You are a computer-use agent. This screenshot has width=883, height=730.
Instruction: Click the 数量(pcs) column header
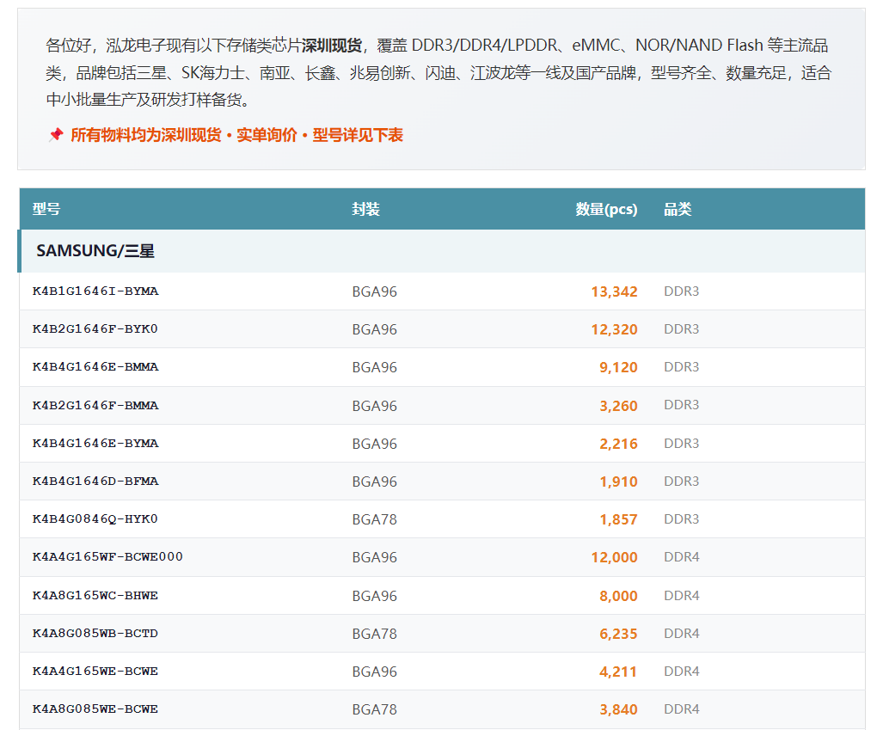[606, 209]
